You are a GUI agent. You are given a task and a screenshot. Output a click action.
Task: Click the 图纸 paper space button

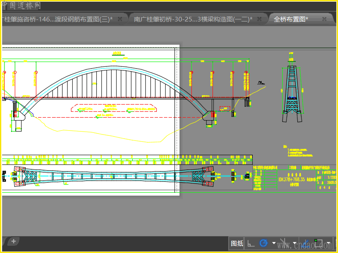point(237,243)
